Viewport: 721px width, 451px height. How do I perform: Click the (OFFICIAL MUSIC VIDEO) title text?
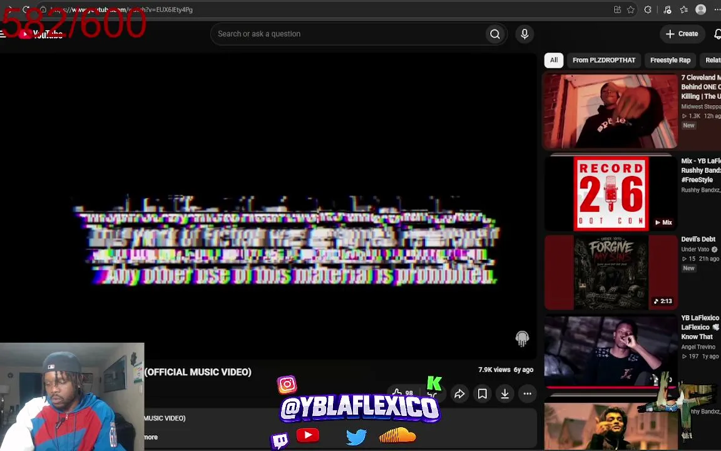click(198, 372)
